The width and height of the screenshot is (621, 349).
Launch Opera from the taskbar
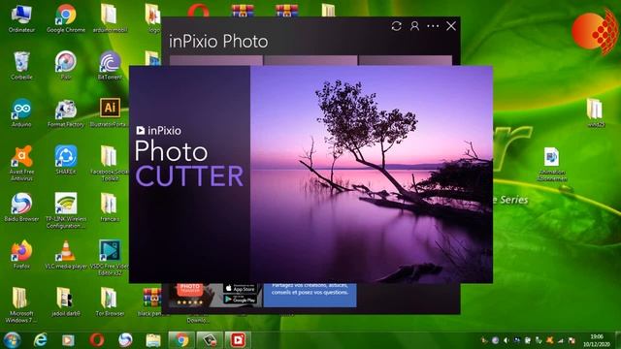96,340
